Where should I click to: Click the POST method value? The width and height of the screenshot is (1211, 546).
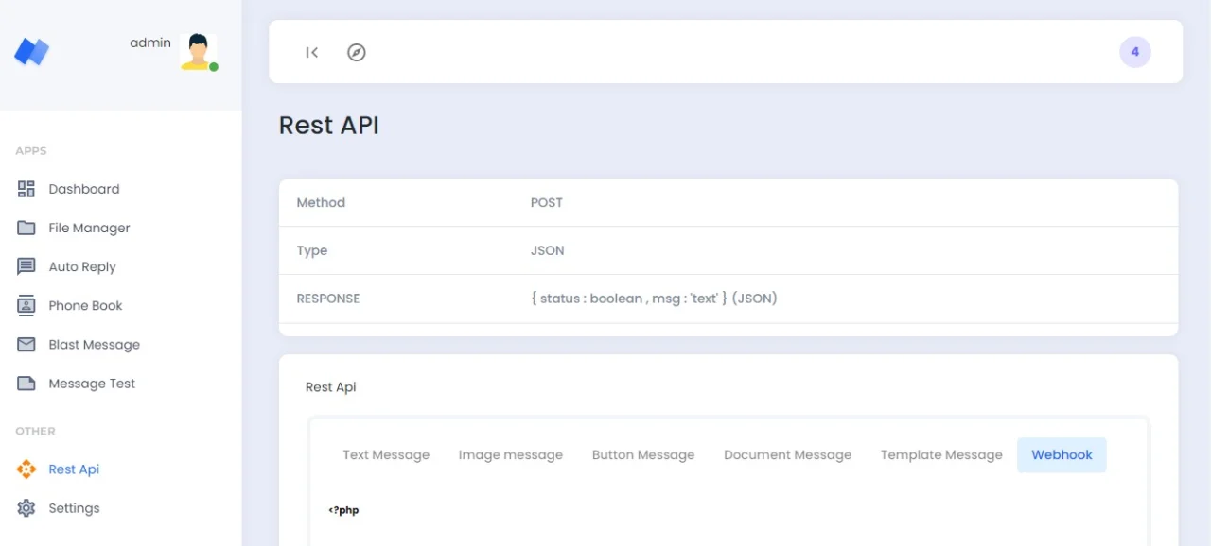click(x=547, y=202)
